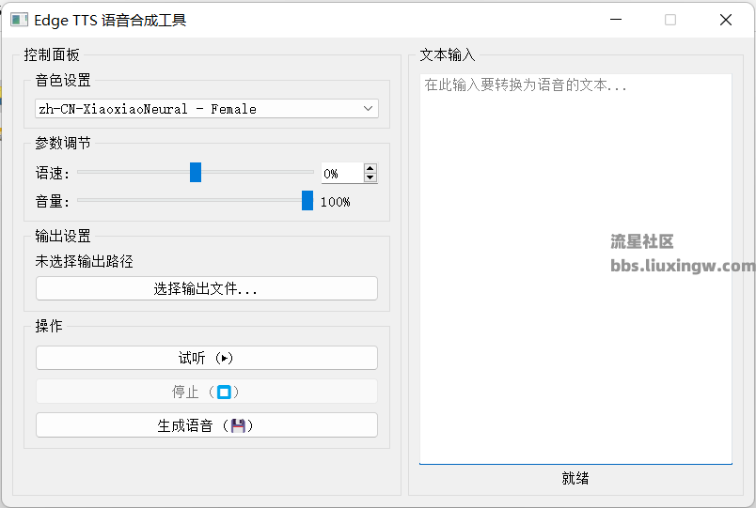Decrease speed with spinbox down arrow
Viewport: 756px width, 508px height.
coord(370,177)
